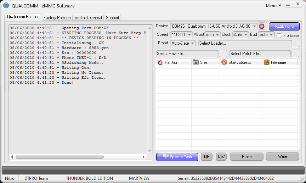Browse for raw file with the ellipsis button
This screenshot has width=306, height=183.
tap(223, 54)
